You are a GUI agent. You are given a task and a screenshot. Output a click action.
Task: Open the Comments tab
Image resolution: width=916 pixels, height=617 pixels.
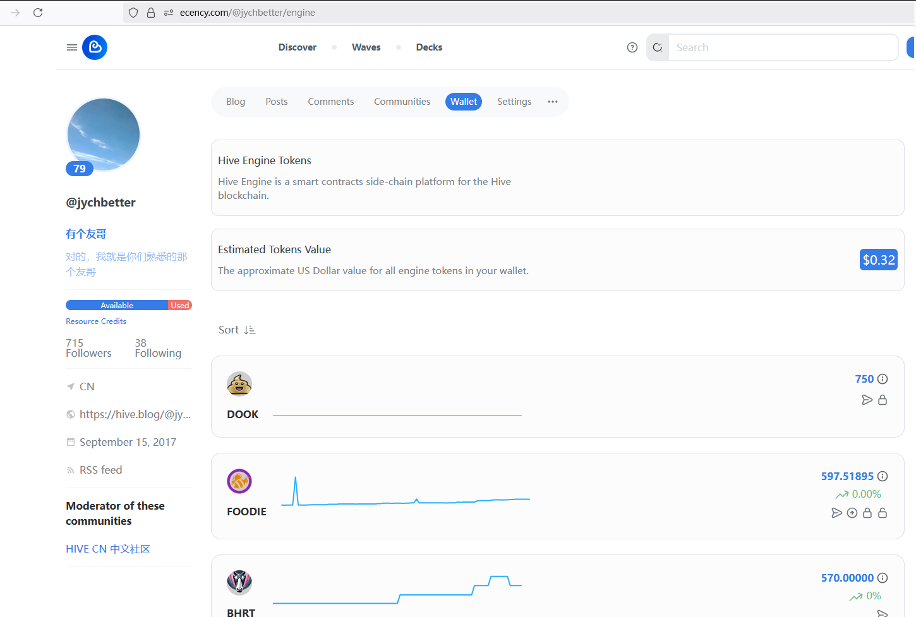click(x=331, y=102)
